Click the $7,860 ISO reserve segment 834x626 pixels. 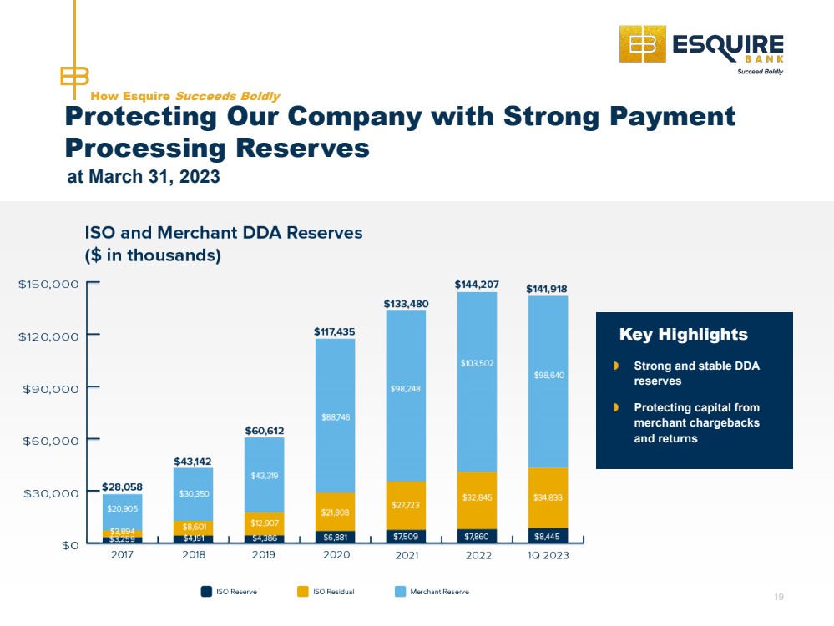click(x=477, y=537)
